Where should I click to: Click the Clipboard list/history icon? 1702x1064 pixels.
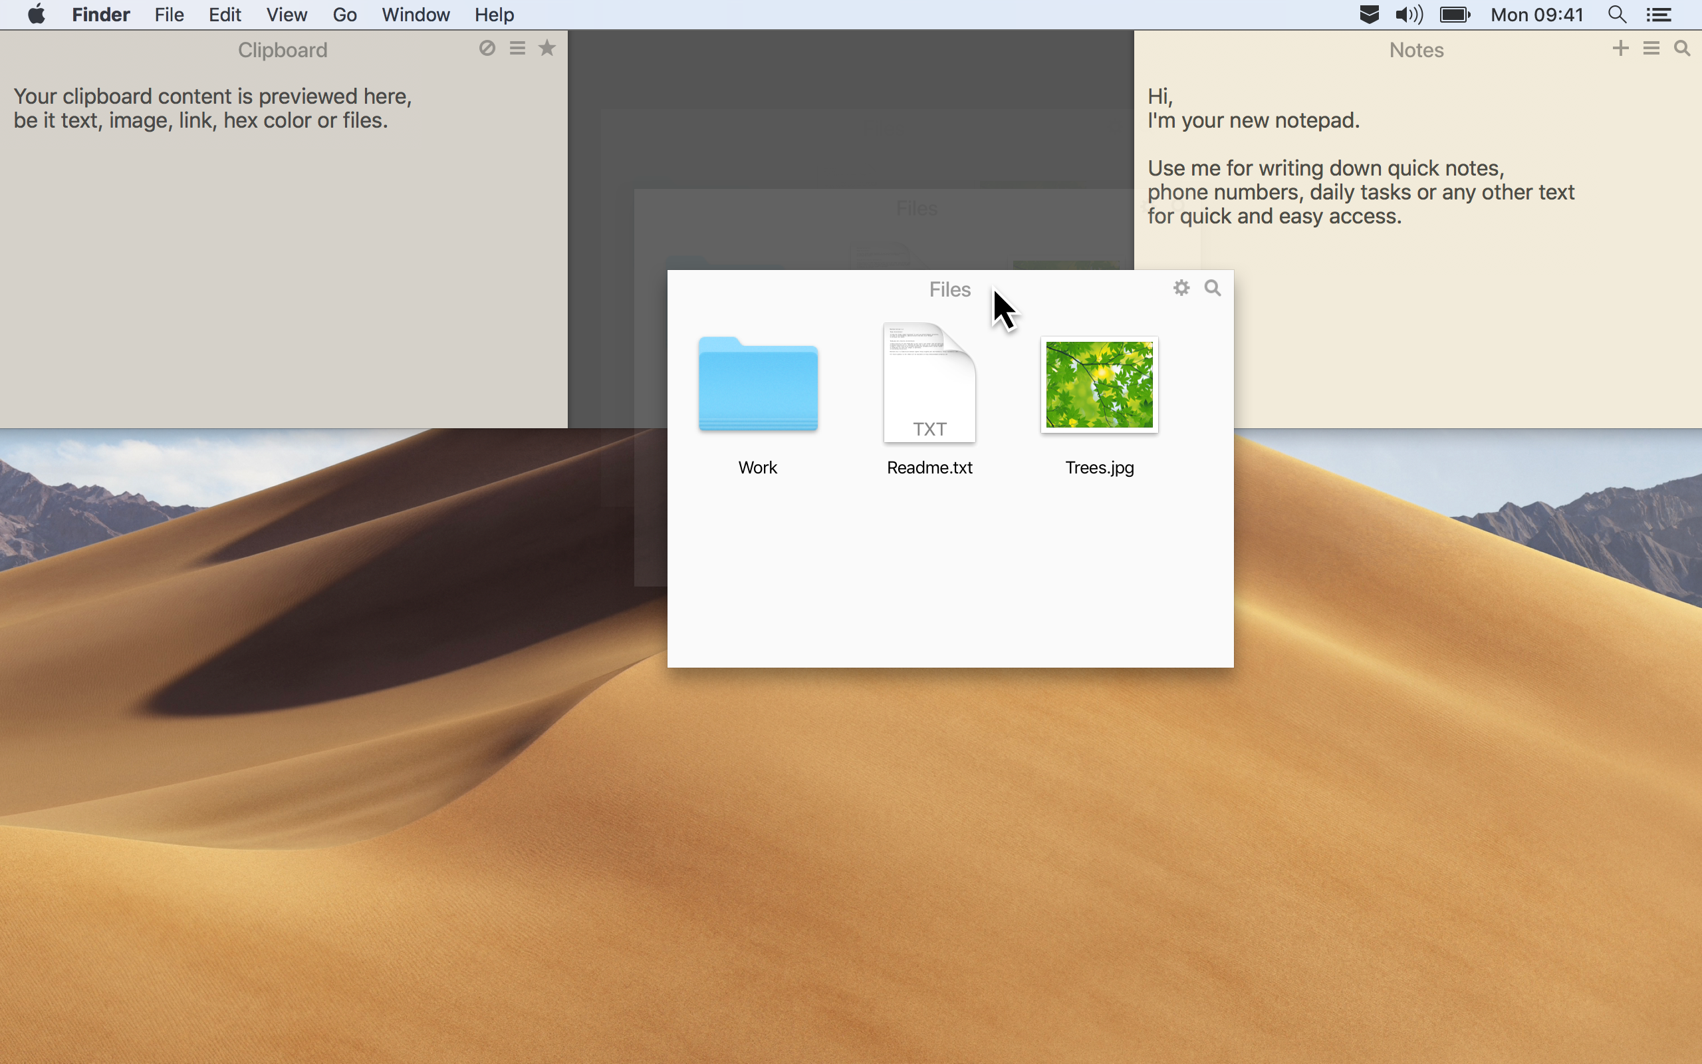pos(517,49)
